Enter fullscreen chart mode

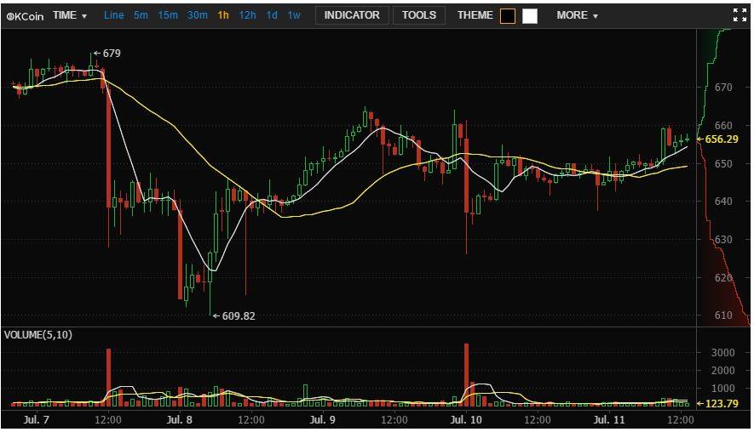click(740, 15)
